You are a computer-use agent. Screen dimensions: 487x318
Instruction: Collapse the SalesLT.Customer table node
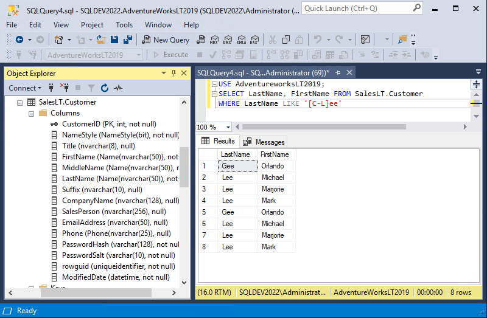20,103
